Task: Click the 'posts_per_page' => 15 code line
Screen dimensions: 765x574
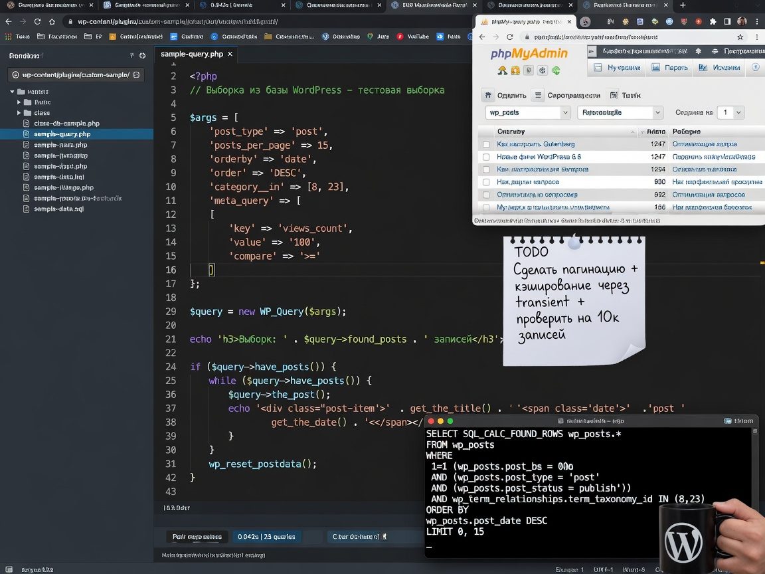Action: (x=271, y=145)
